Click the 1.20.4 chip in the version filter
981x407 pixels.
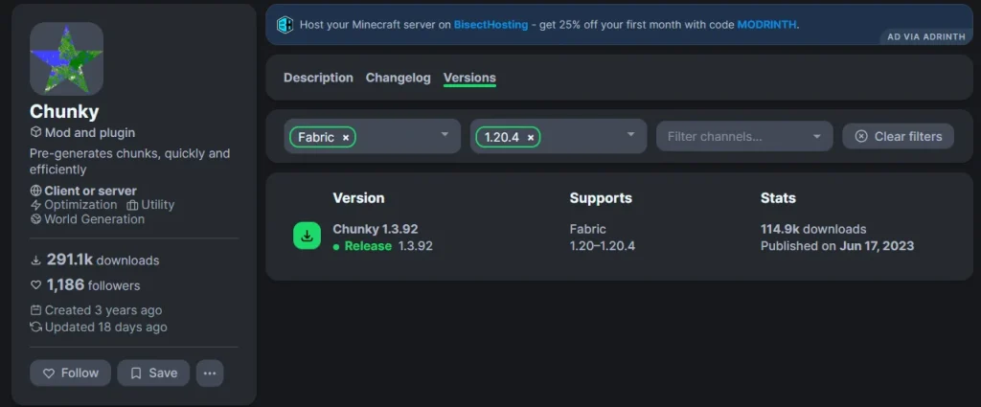pos(508,137)
